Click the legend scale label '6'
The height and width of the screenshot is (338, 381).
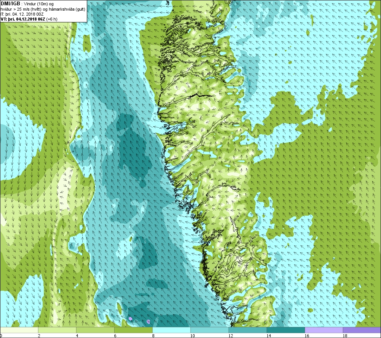(x=115, y=336)
